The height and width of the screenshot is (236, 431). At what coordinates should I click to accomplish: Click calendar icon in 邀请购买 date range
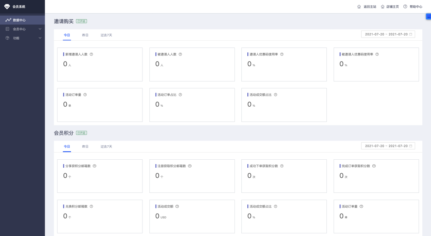coord(411,34)
